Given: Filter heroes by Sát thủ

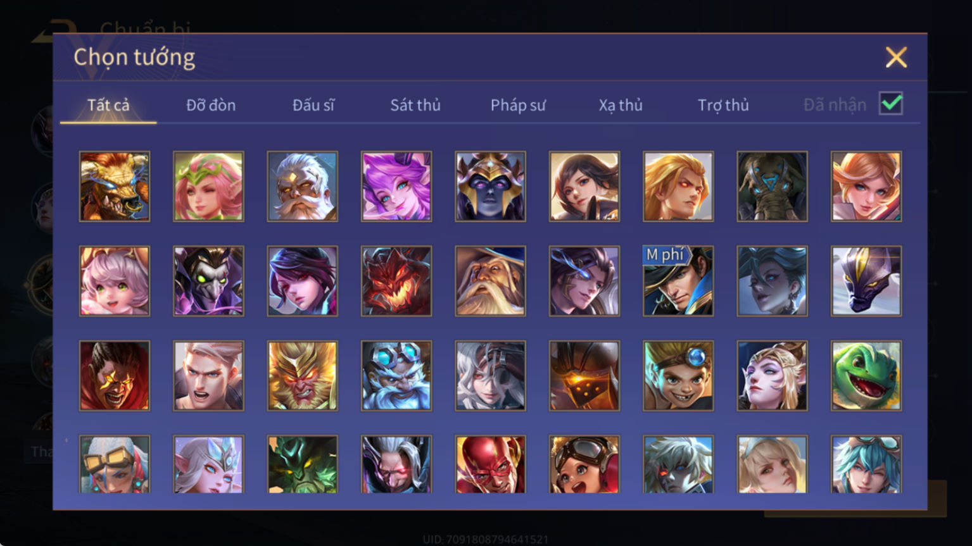Looking at the screenshot, I should [415, 105].
